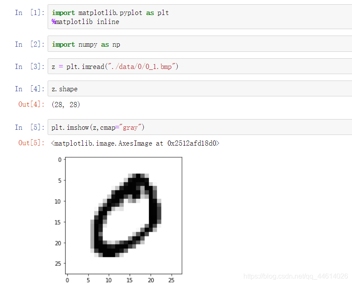This screenshot has width=352, height=284.
Task: Click the x-axis tick label 20
Action: [151, 280]
